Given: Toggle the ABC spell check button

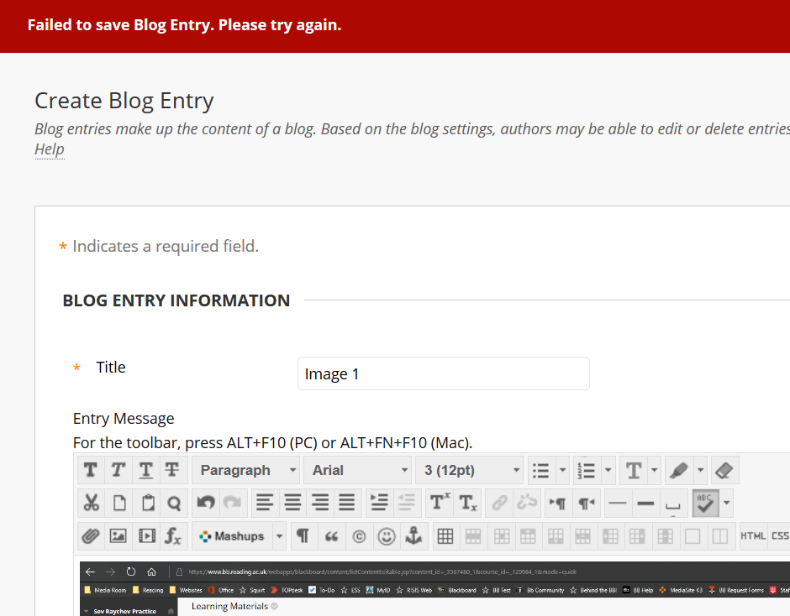Looking at the screenshot, I should pyautogui.click(x=705, y=503).
